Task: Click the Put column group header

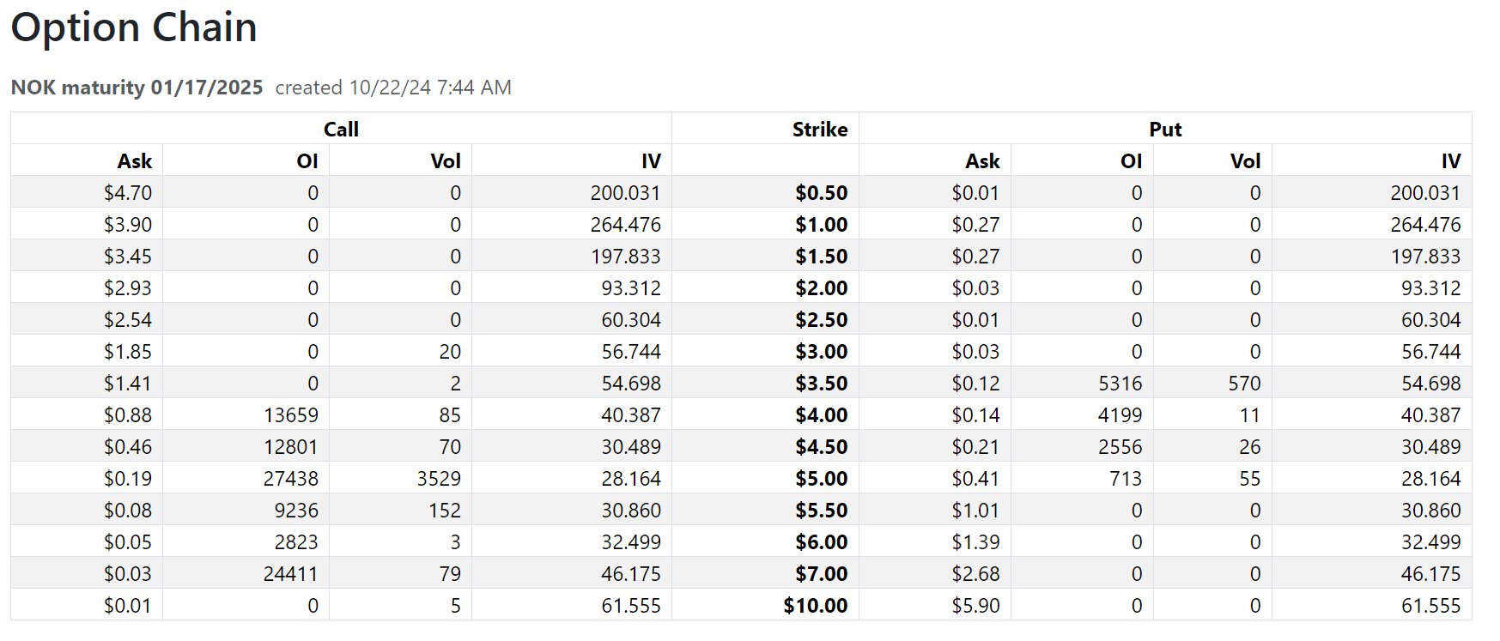Action: (1165, 130)
